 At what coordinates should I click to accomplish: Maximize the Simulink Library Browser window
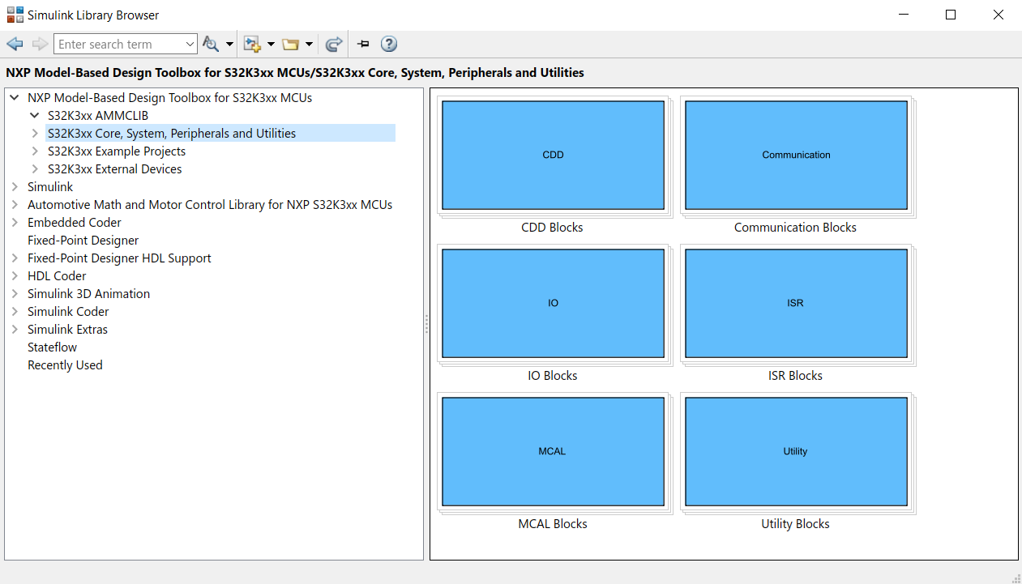click(x=951, y=15)
